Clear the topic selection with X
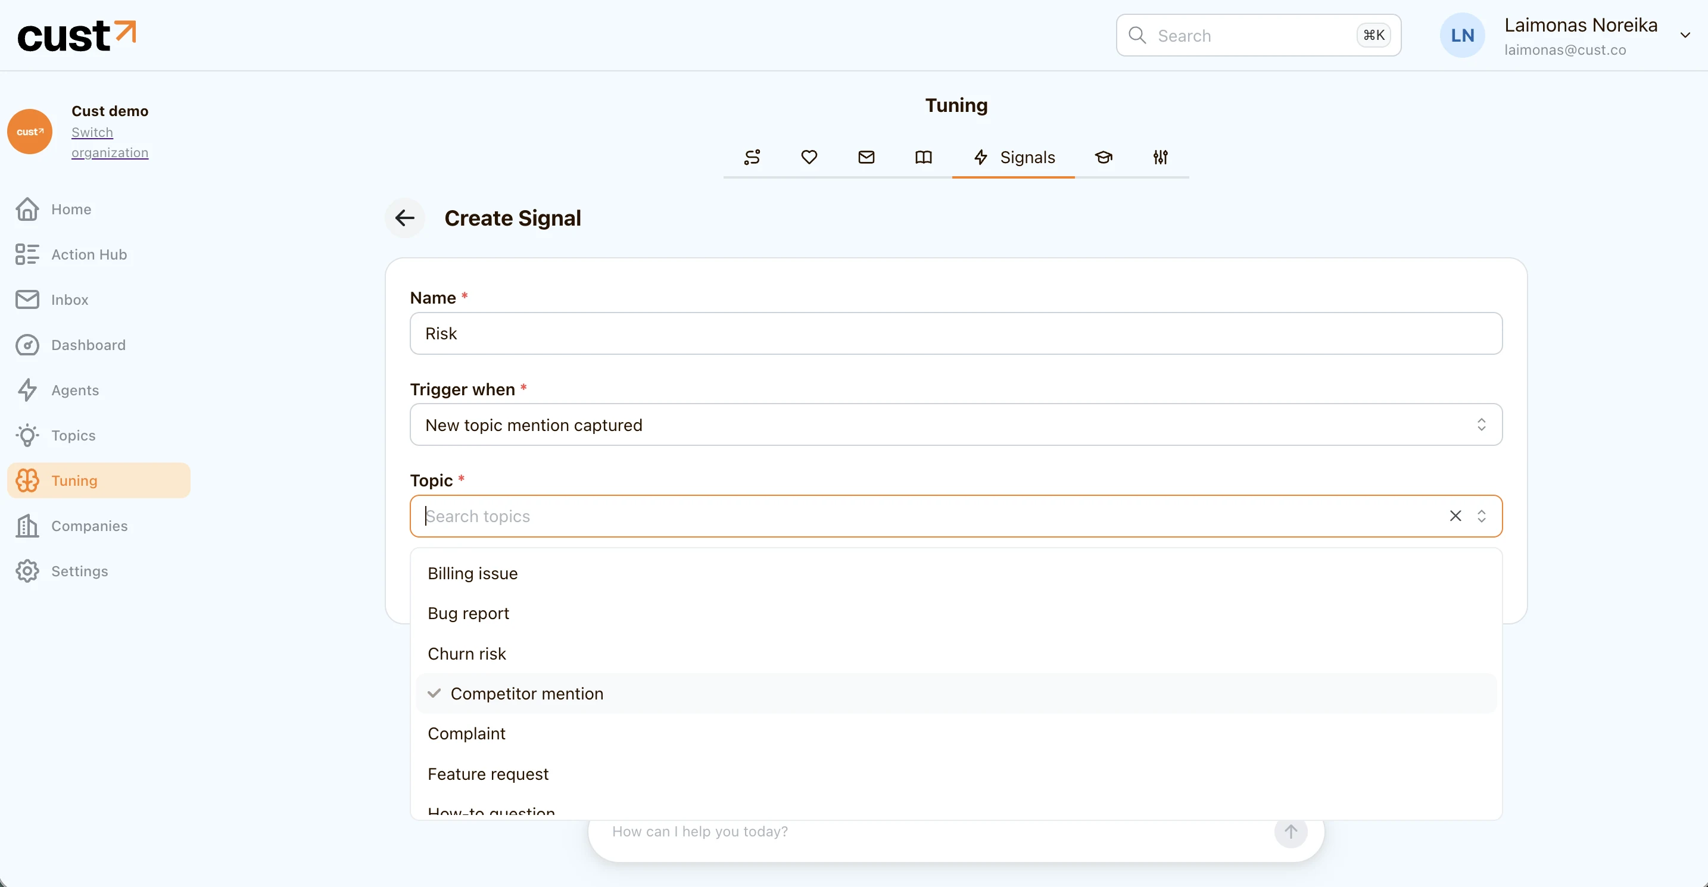Image resolution: width=1708 pixels, height=887 pixels. click(1455, 516)
